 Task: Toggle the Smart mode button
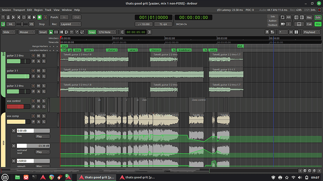[43, 32]
